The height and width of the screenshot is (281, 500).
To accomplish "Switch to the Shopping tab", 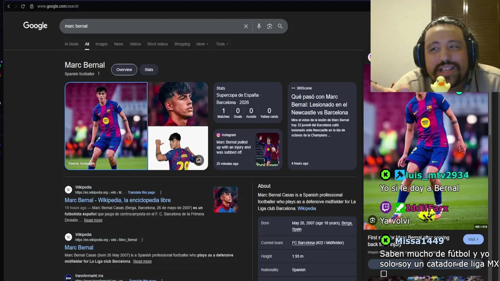I will pyautogui.click(x=182, y=44).
